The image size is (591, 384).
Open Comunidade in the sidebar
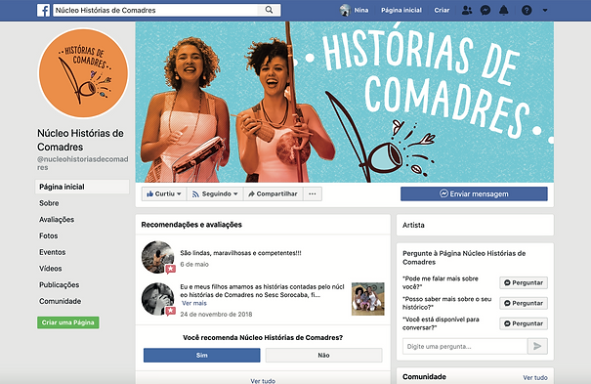click(60, 301)
